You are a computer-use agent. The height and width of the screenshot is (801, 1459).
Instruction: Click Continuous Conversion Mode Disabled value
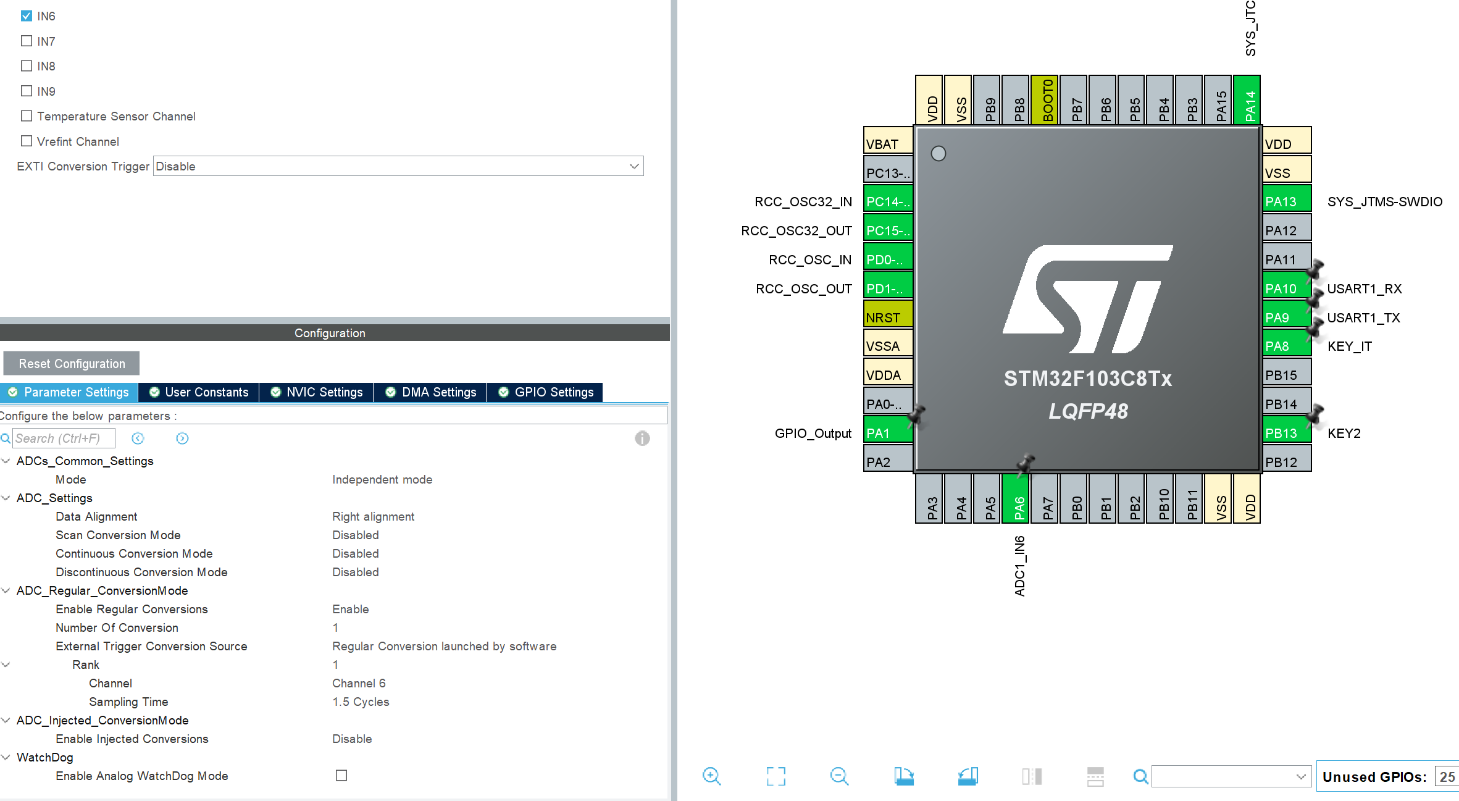pos(355,553)
